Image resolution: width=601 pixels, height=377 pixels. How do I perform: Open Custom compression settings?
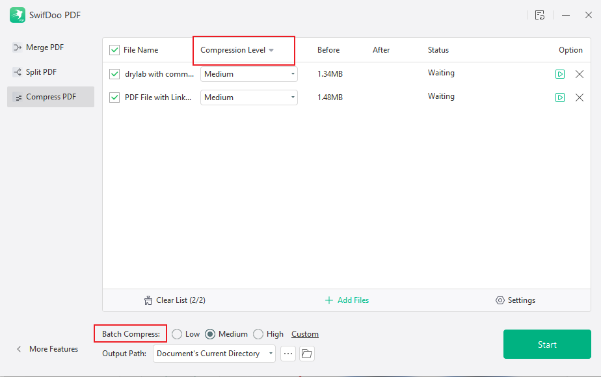pos(304,333)
